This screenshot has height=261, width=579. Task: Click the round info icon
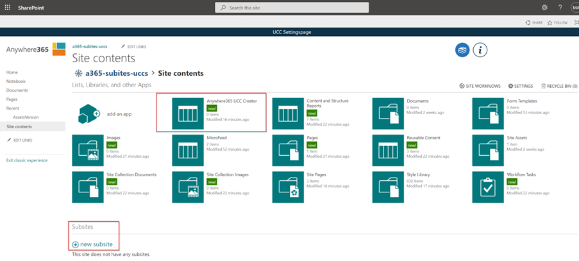[x=480, y=50]
